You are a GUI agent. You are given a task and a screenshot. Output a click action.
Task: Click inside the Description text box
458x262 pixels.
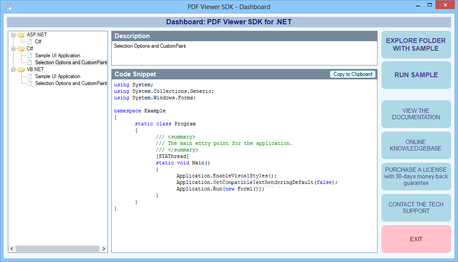(244, 53)
